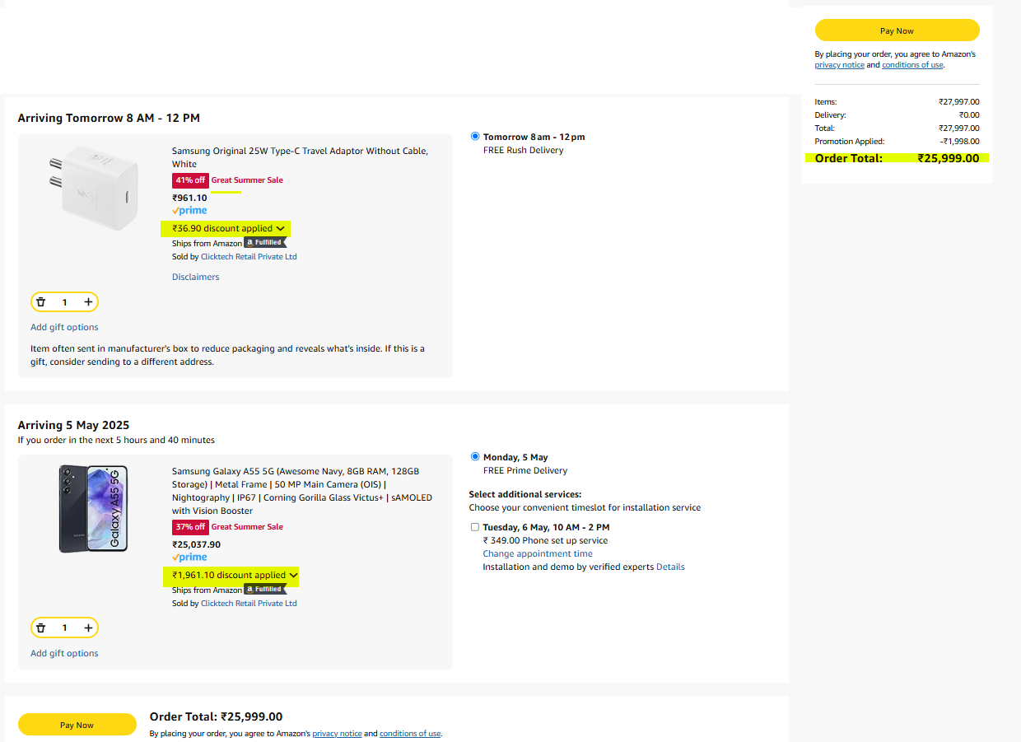
Task: Click the trash icon for the Samsung 25W adaptor
Action: coord(41,302)
